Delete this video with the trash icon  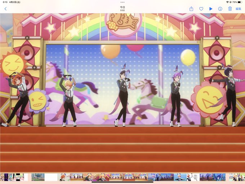(230, 9)
